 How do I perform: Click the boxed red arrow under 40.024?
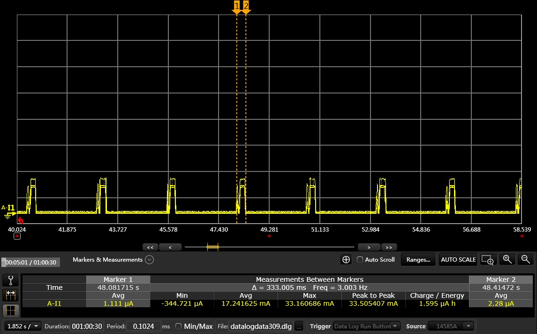click(x=17, y=236)
